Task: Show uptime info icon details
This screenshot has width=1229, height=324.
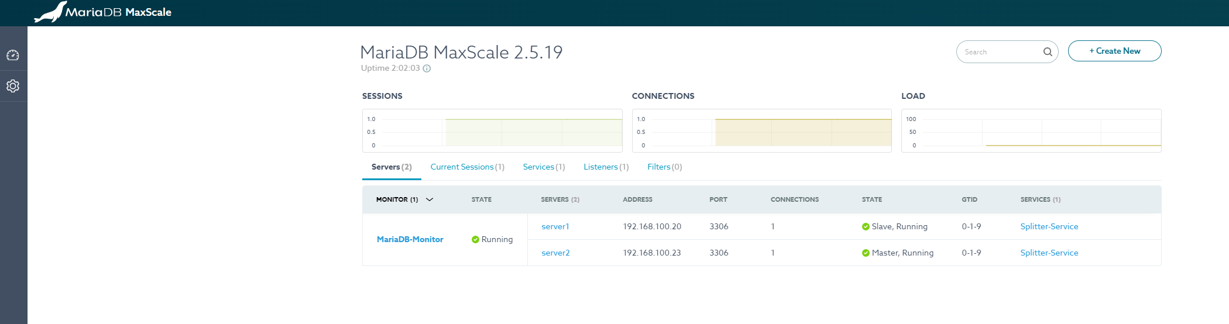Action: pos(427,68)
